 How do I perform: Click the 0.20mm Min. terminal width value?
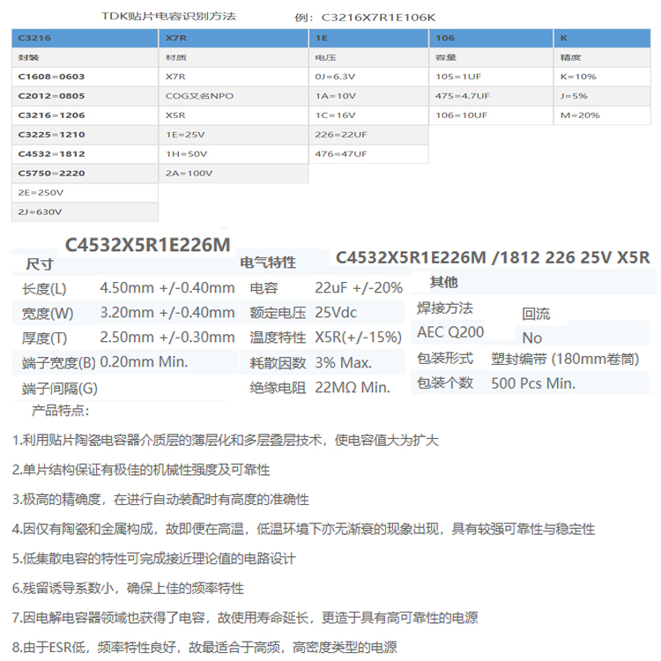(144, 362)
